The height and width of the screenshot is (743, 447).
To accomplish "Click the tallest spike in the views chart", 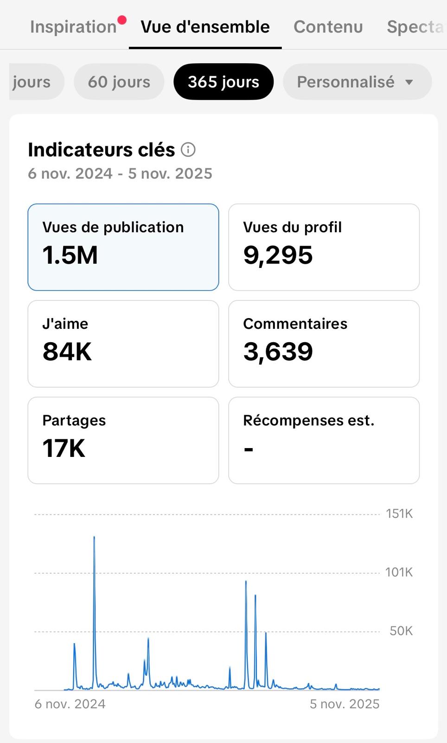I will 94,539.
